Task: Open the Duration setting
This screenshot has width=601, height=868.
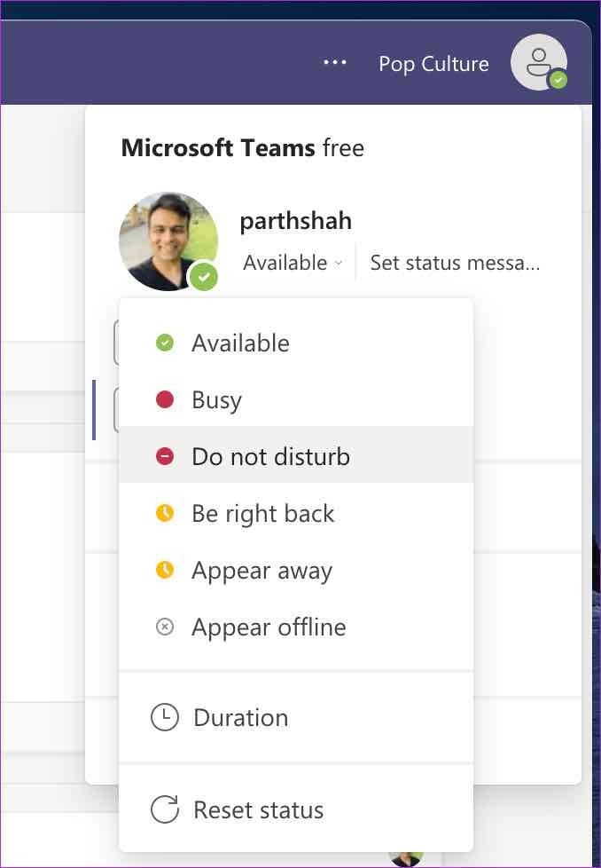Action: 296,717
